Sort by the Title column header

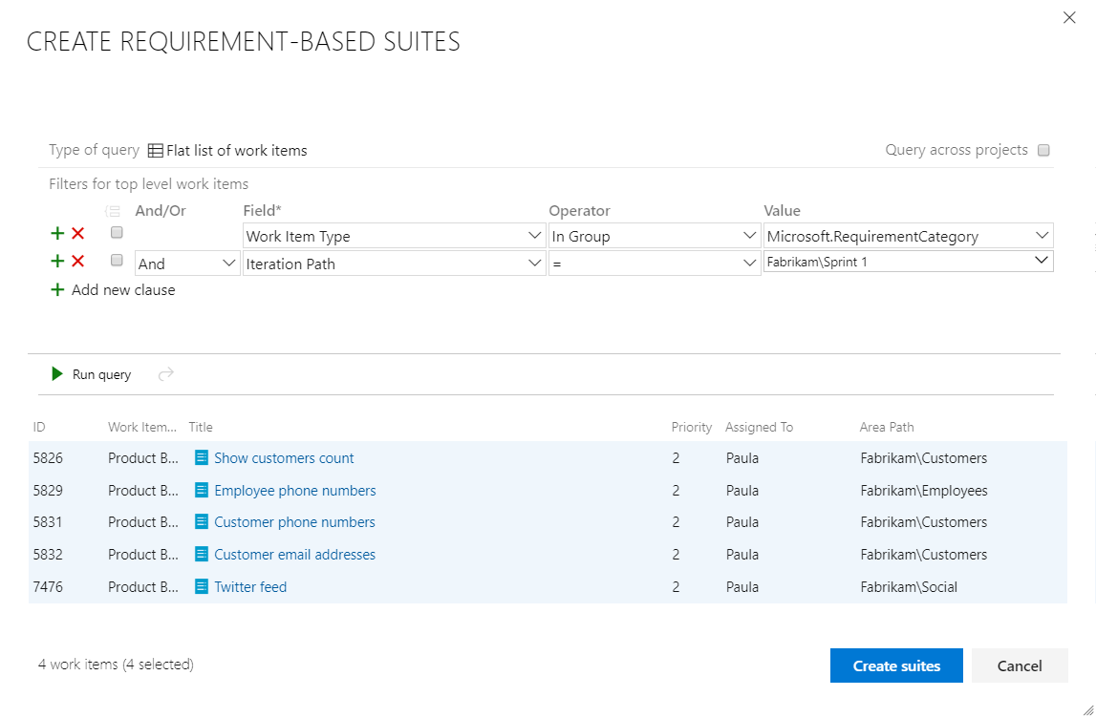[x=201, y=428]
